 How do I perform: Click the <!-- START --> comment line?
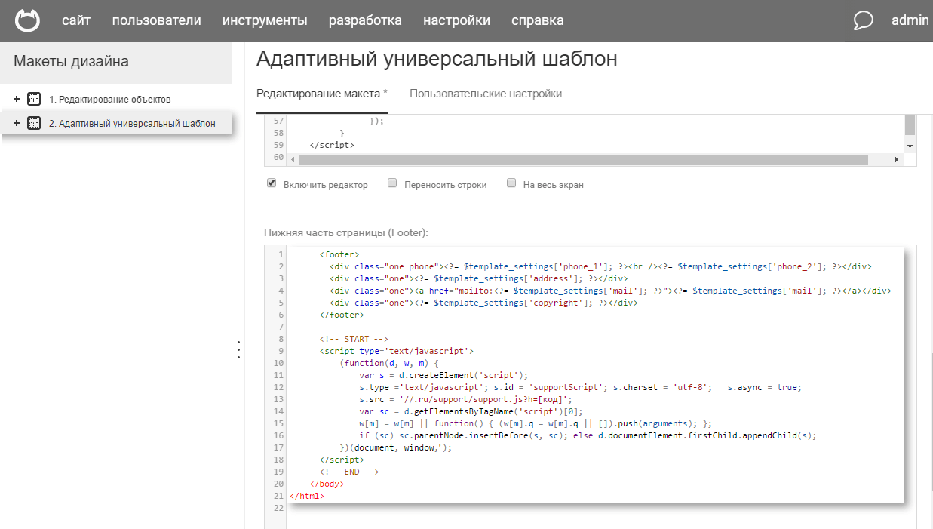(354, 339)
